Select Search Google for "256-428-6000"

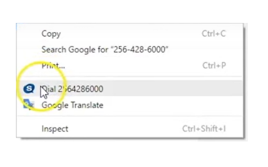105,50
